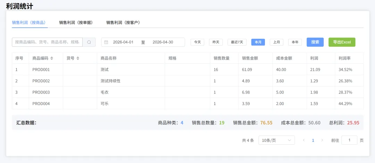Focus the product search input field

48,42
